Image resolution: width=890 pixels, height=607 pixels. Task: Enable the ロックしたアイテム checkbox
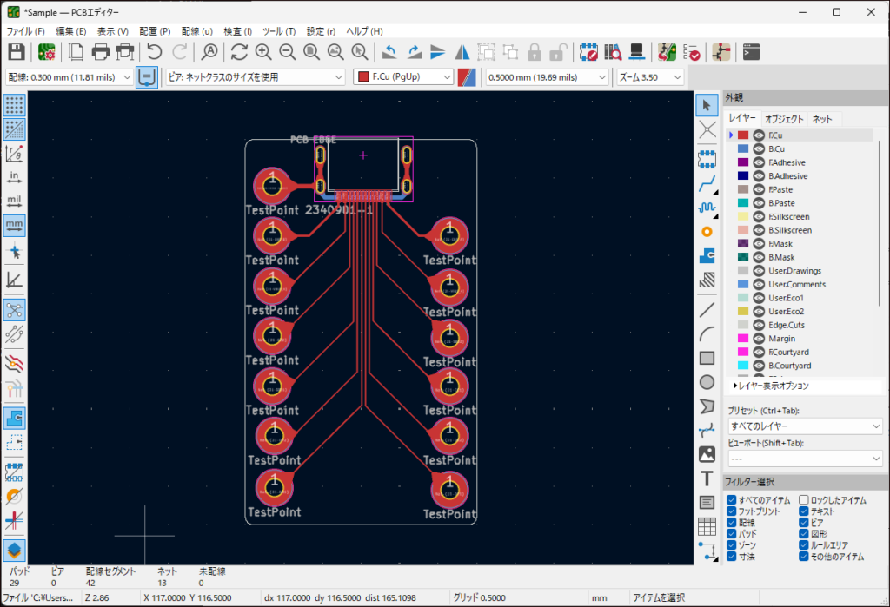(804, 500)
